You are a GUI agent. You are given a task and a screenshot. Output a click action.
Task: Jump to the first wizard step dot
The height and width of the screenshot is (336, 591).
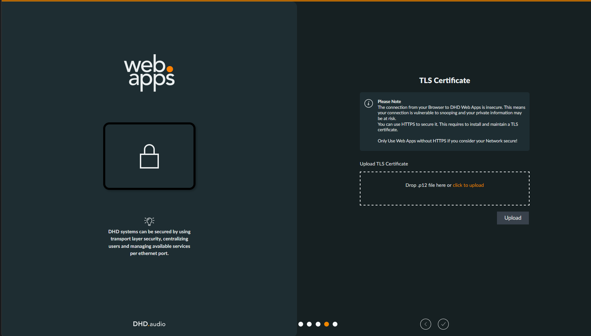[x=301, y=324]
